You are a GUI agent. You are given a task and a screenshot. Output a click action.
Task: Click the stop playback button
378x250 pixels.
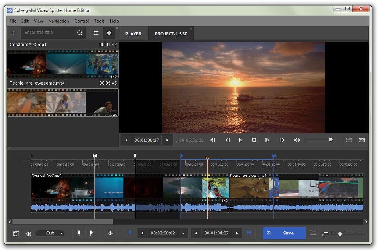pyautogui.click(x=254, y=140)
